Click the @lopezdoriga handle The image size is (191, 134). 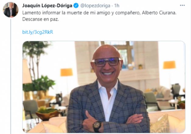coord(95,5)
